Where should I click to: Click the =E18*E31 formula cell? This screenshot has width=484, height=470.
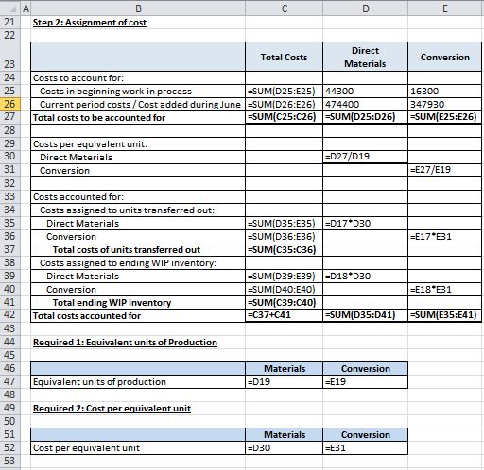(445, 289)
